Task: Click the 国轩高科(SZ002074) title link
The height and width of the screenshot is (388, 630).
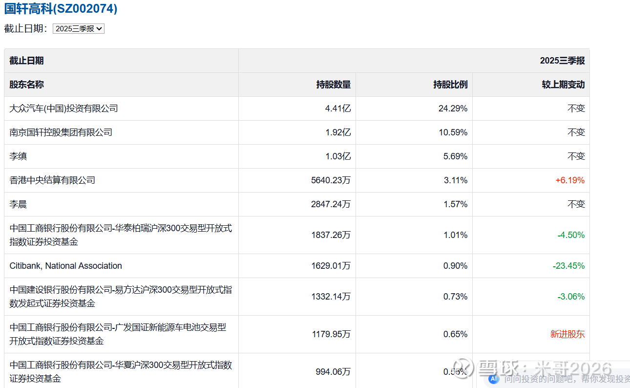Action: point(61,9)
